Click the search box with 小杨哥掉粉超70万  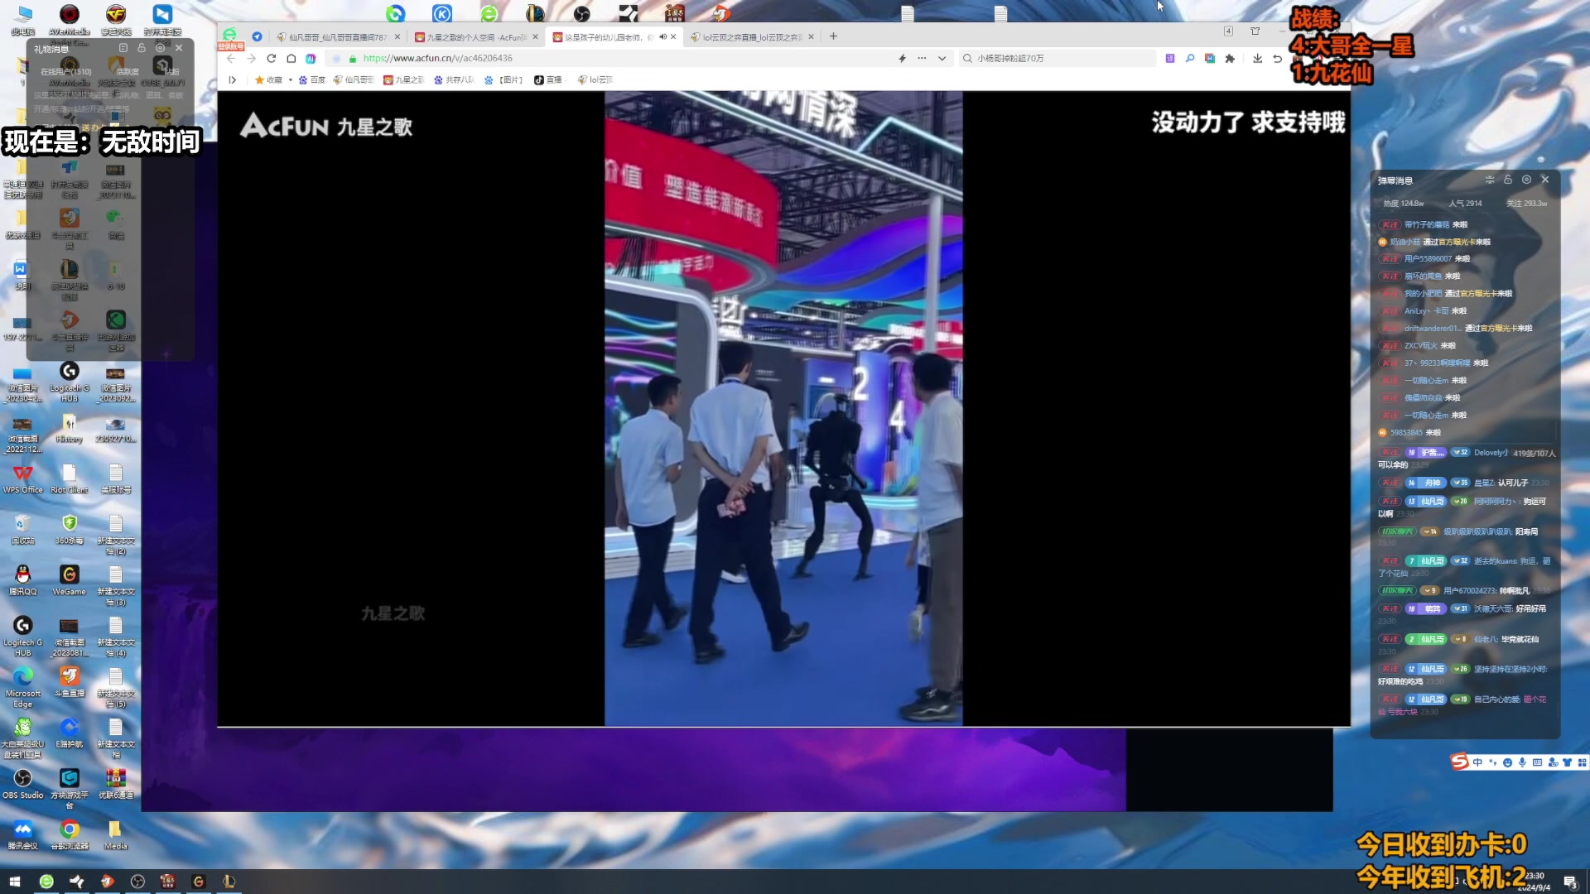click(x=1058, y=59)
